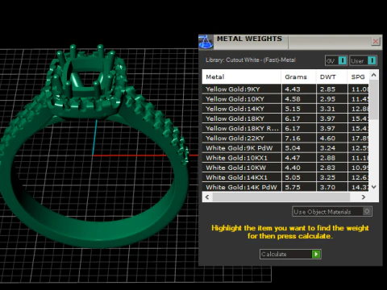This screenshot has width=387, height=290.
Task: Select the Yellow Gold:10KY row
Action: click(x=285, y=99)
